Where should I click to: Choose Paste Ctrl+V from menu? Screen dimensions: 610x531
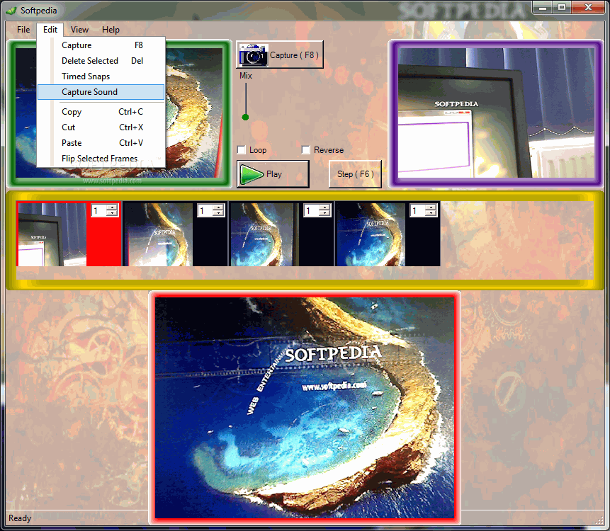coord(101,143)
